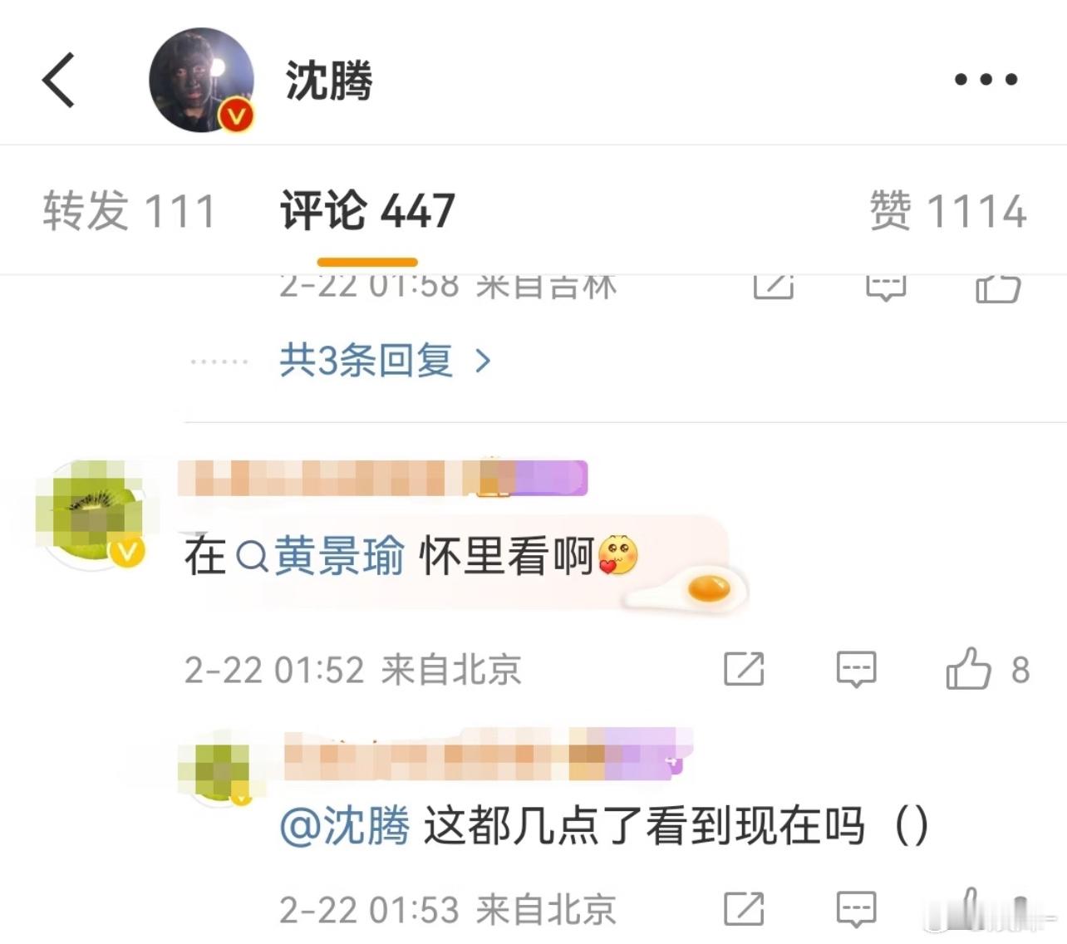Tap the reply bubble icon on the 01:58 comment

886,288
